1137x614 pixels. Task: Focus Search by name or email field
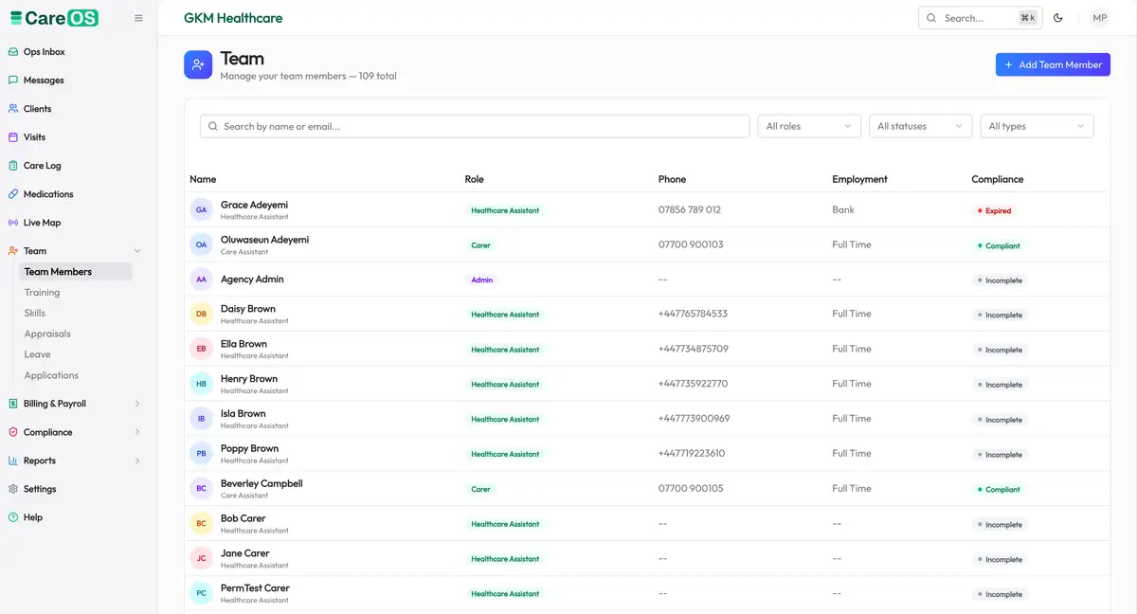click(475, 126)
